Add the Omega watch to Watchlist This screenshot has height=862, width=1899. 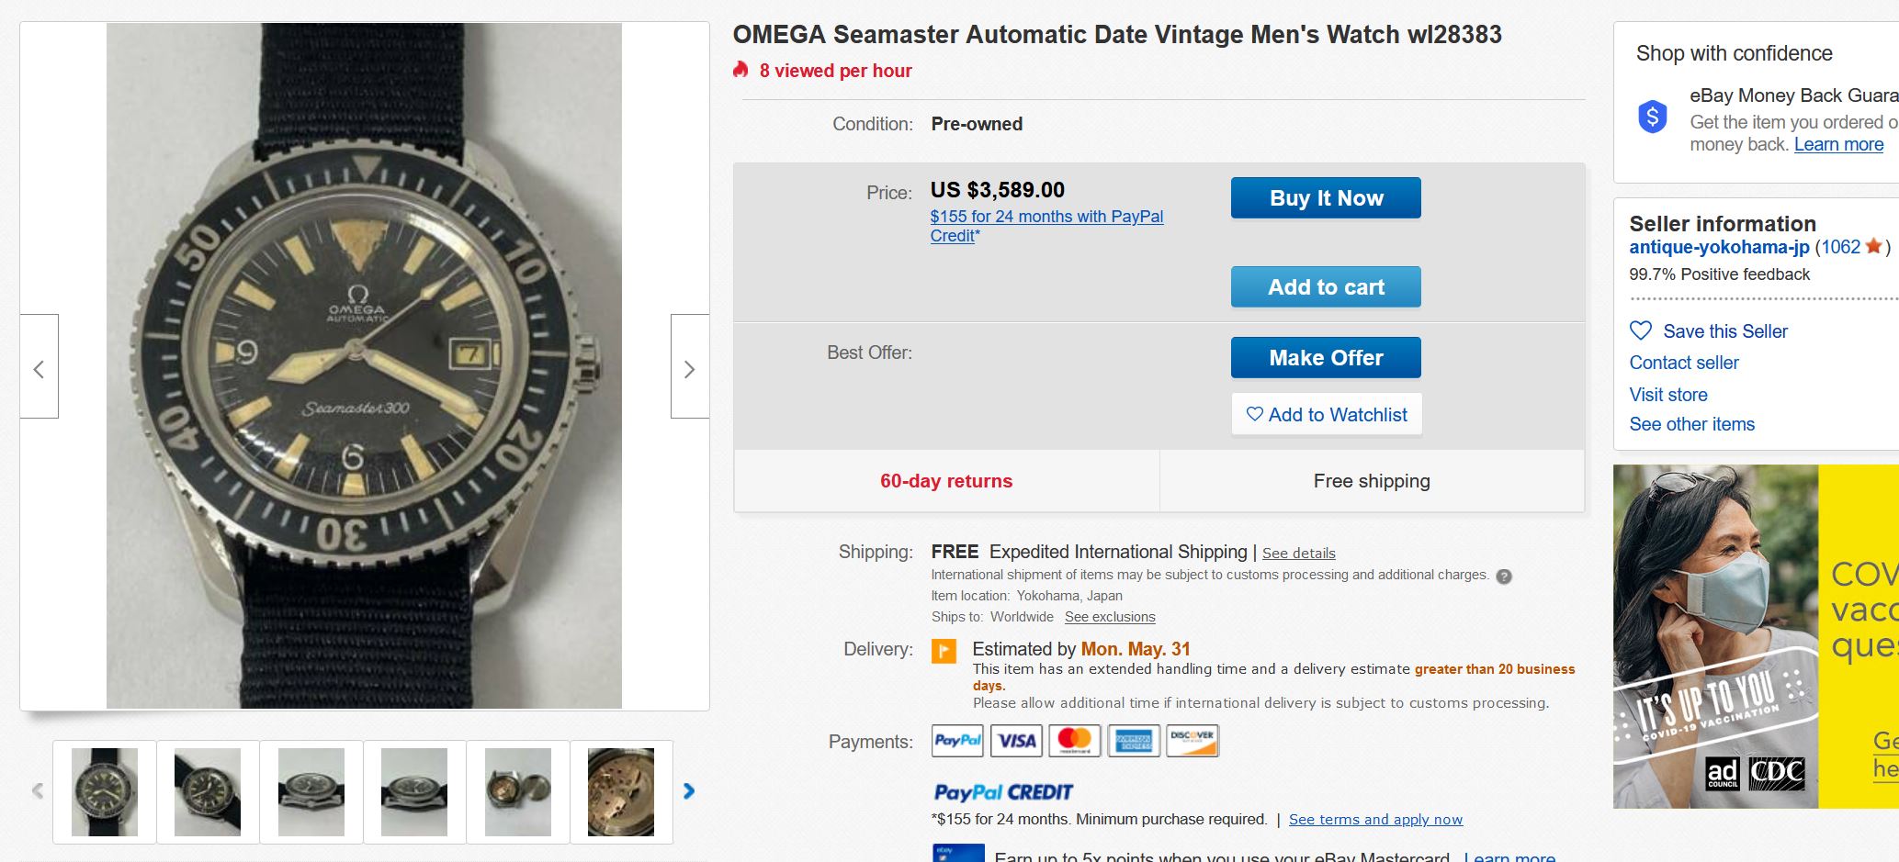coord(1326,415)
